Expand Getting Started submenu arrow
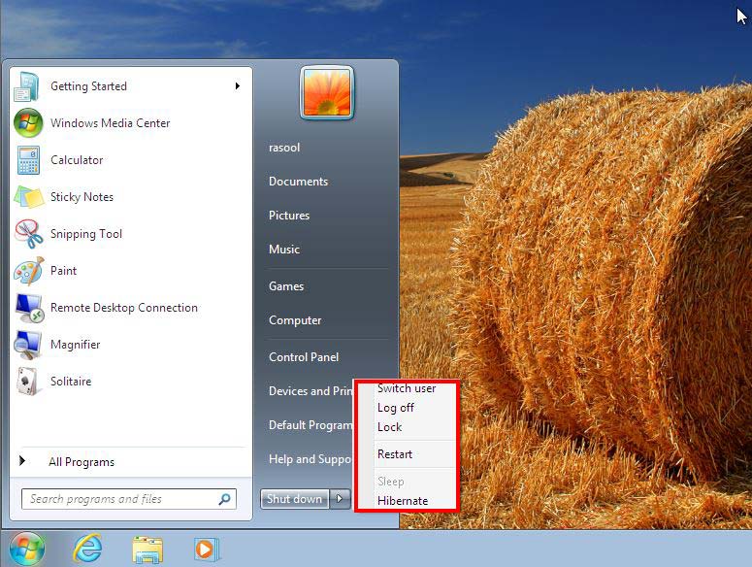 237,86
